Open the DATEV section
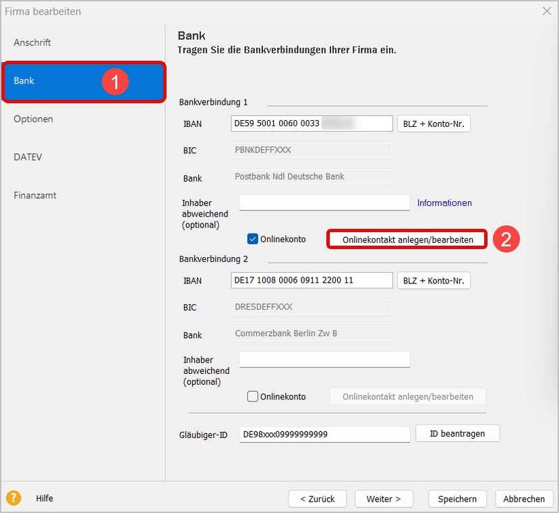Screen dimensions: 559x513 [28, 157]
